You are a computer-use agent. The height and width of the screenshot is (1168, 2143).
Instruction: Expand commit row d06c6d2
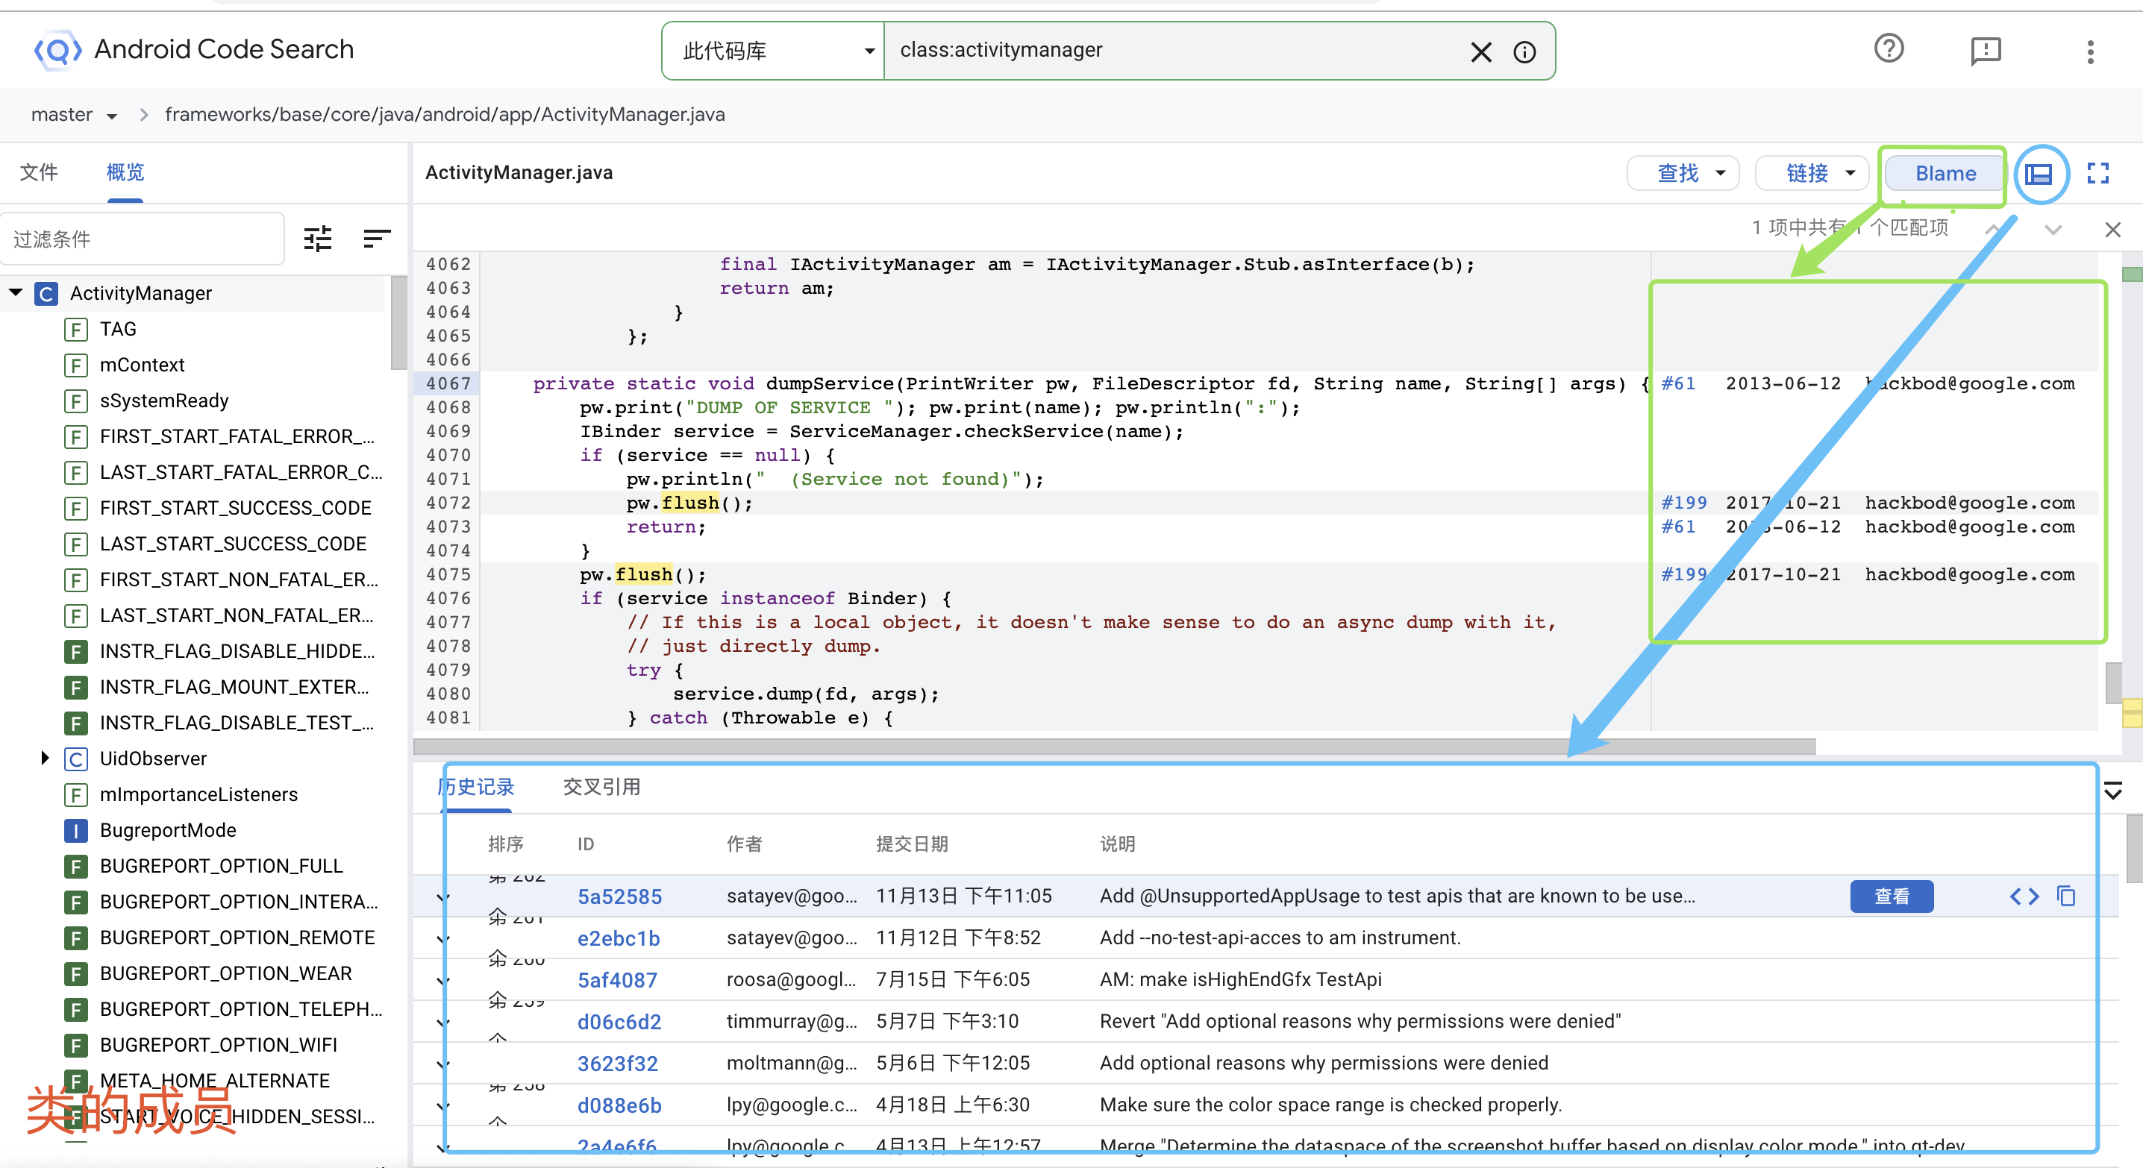coord(442,1022)
